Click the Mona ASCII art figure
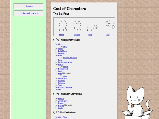The width and height of the screenshot is (159, 119). (63, 26)
